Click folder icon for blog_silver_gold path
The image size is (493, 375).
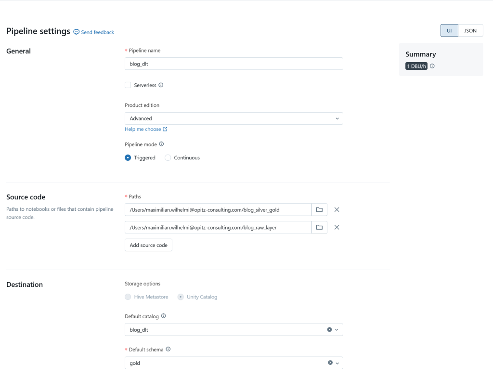(x=319, y=209)
